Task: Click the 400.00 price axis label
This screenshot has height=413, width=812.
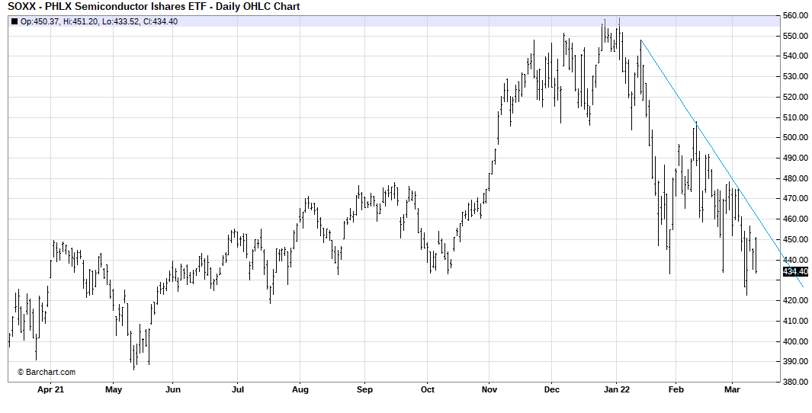Action: (x=795, y=341)
